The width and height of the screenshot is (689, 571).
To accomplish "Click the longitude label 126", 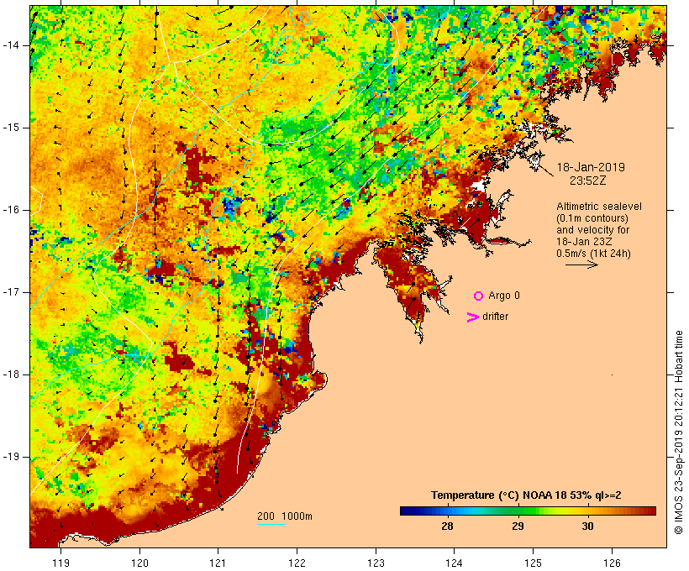I will pyautogui.click(x=612, y=563).
